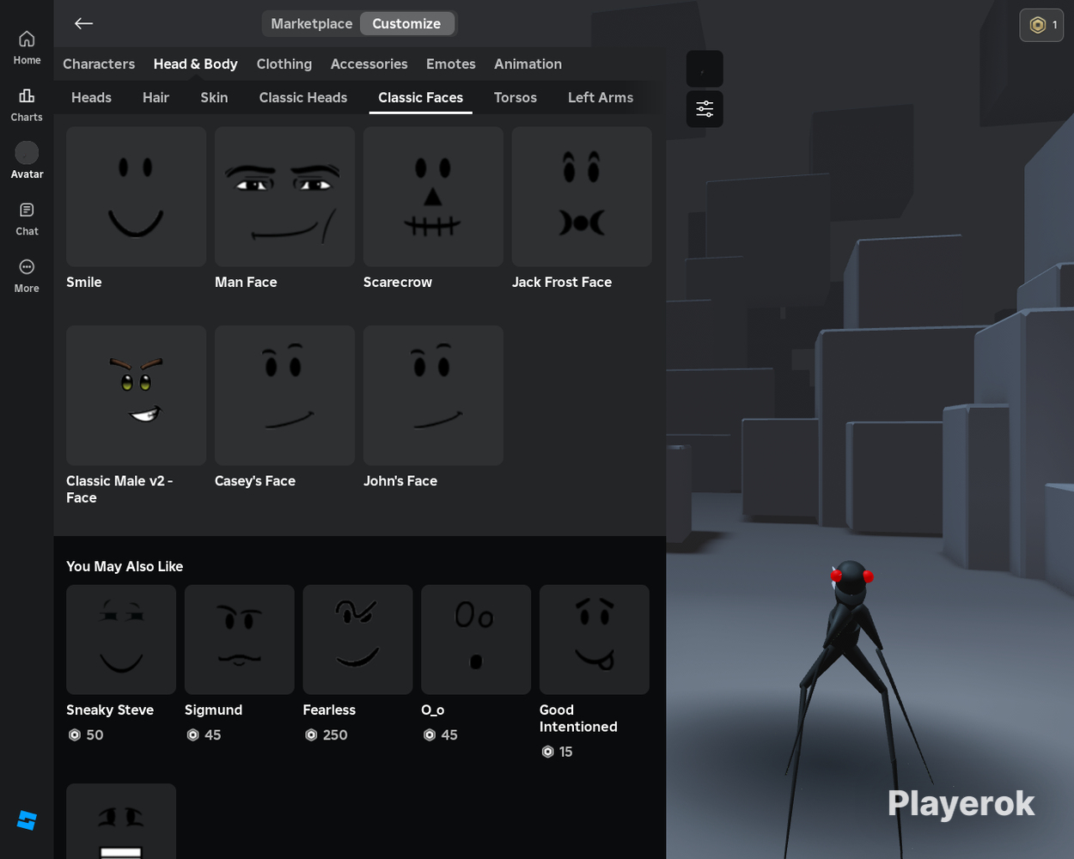Open the Fearless recommended item
The height and width of the screenshot is (859, 1074).
tap(357, 640)
